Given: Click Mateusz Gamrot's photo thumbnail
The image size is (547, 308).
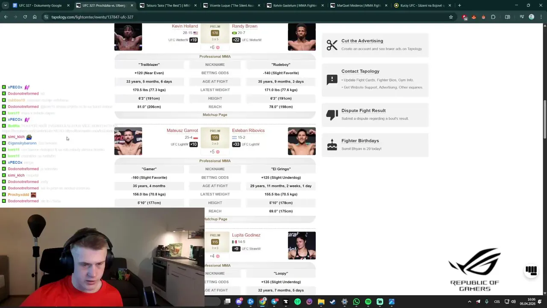Looking at the screenshot, I should (x=128, y=141).
